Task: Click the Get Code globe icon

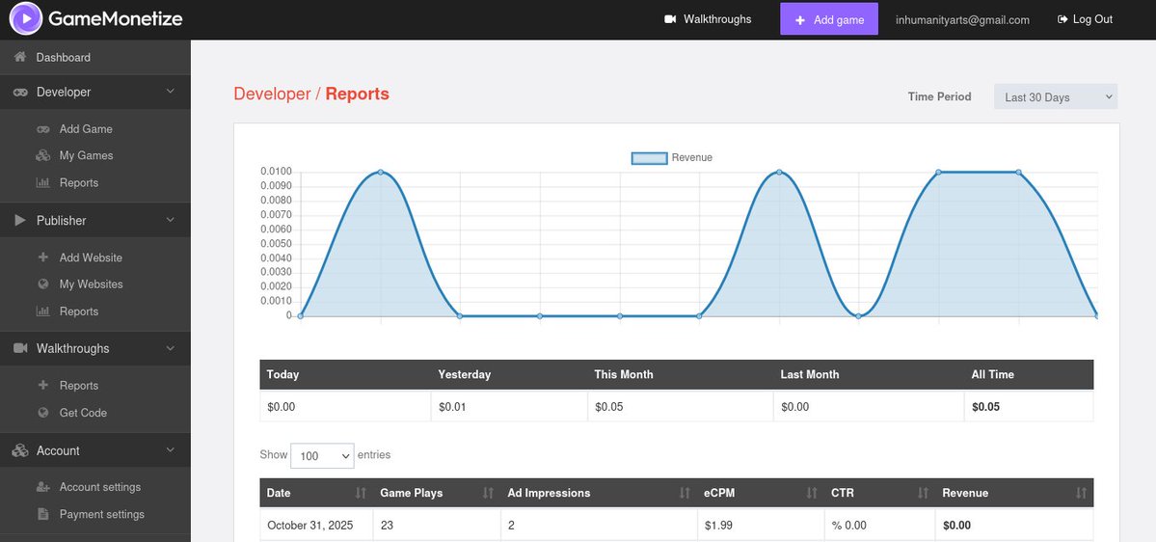Action: point(43,413)
